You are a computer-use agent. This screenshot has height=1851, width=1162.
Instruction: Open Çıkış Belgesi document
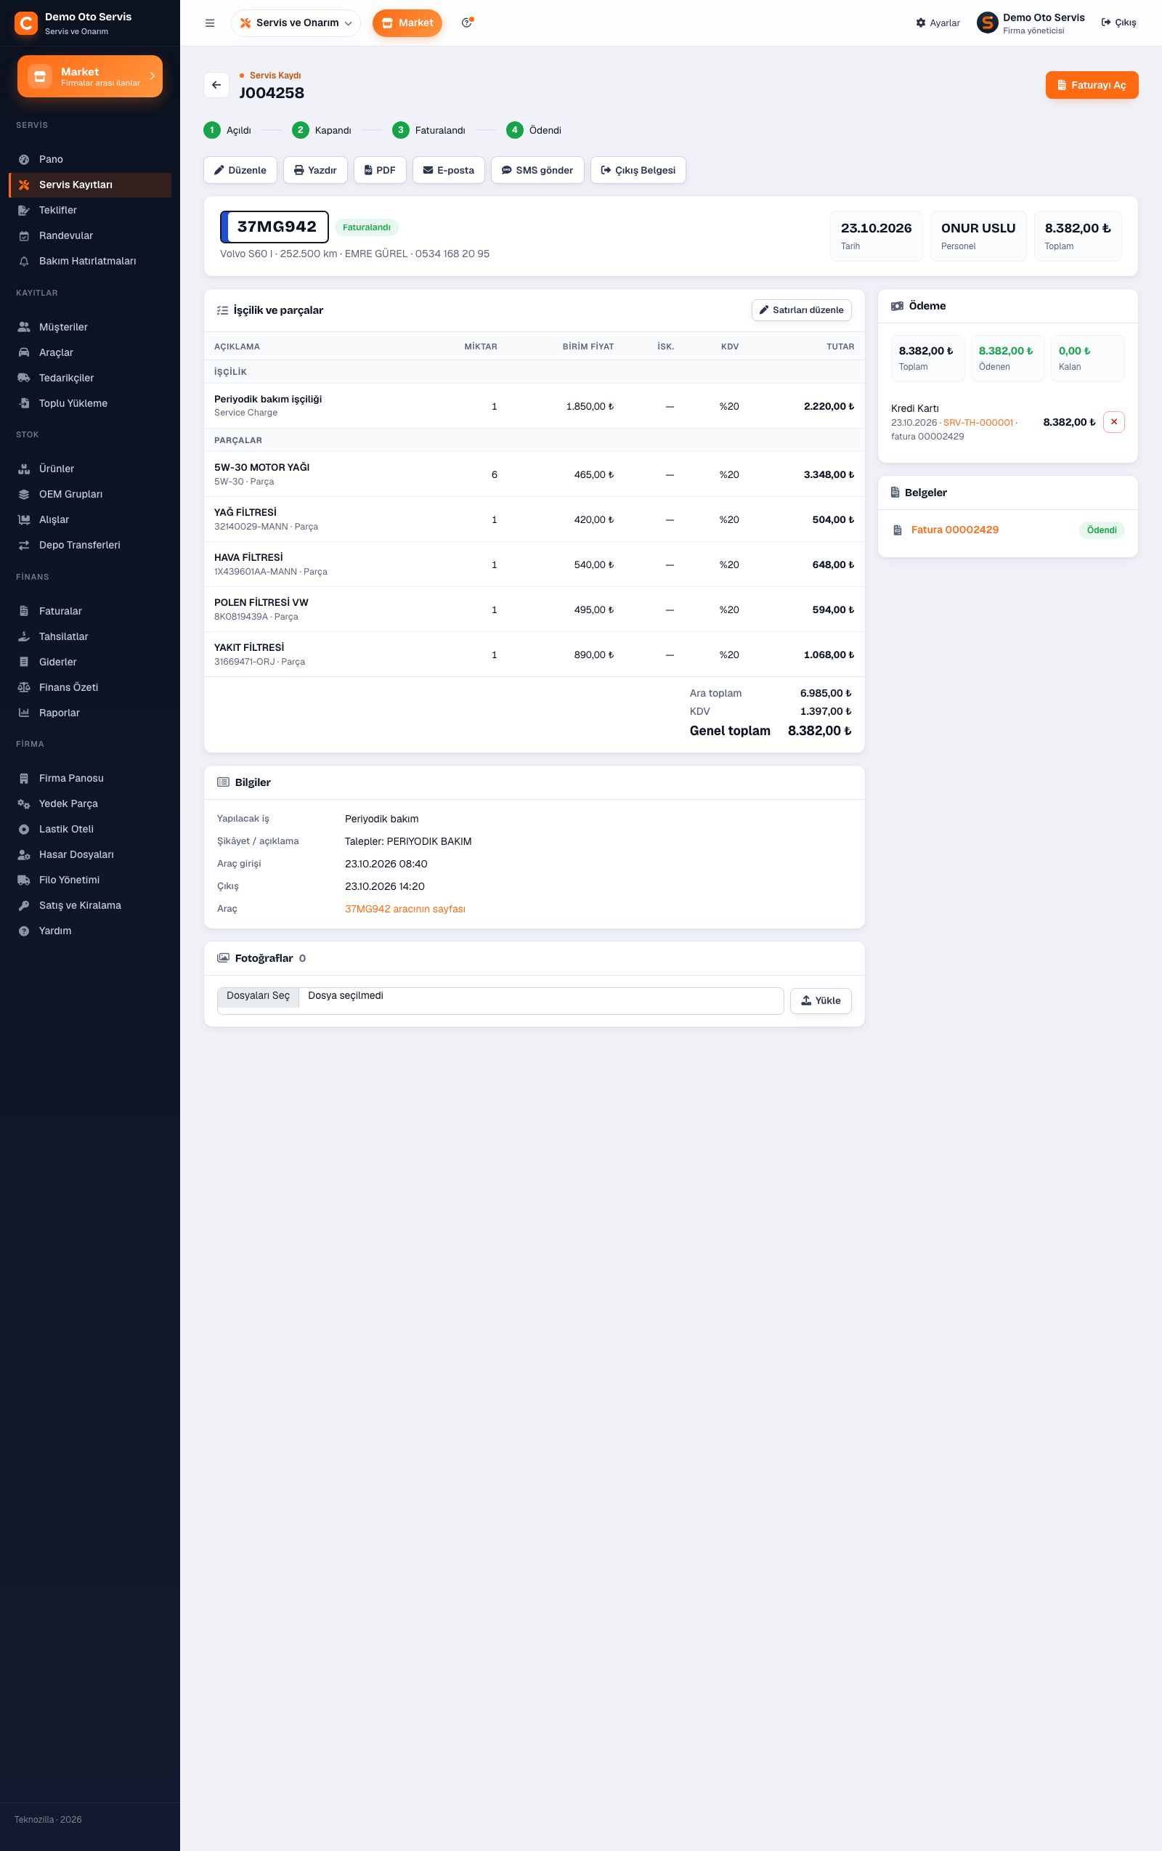point(638,170)
